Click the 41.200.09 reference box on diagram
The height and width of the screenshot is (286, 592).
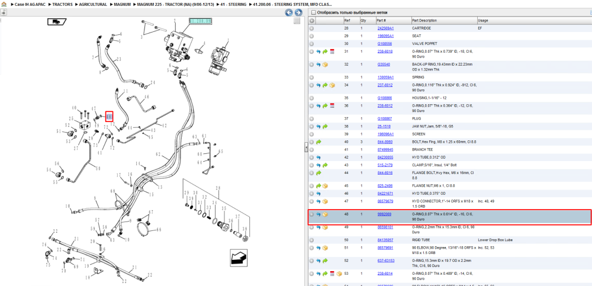click(200, 21)
